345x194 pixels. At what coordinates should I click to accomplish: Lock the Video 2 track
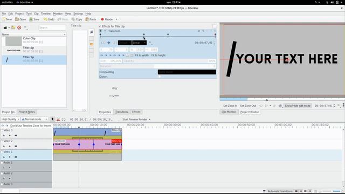tap(4, 146)
